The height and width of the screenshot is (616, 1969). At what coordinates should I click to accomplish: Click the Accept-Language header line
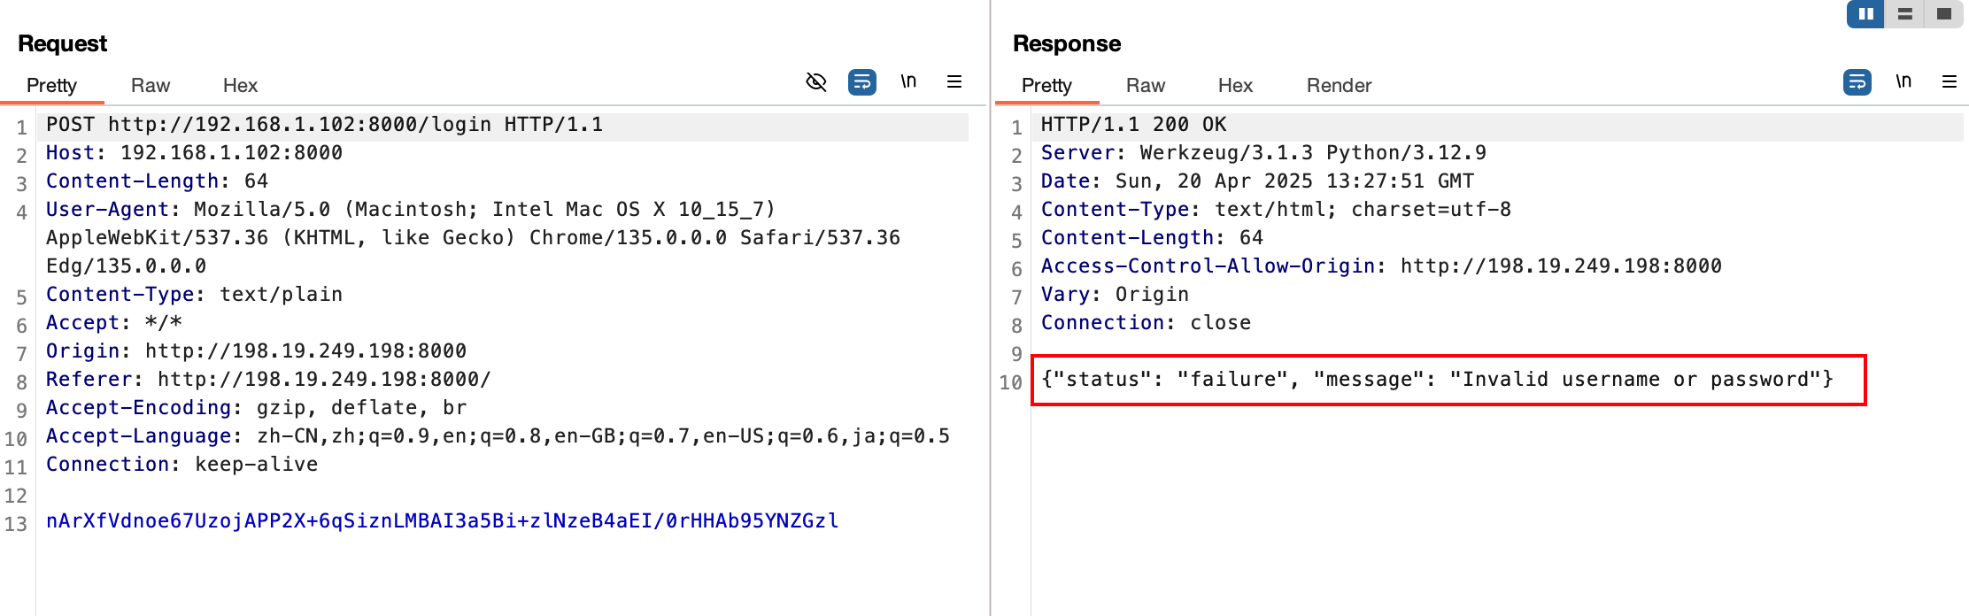click(x=498, y=436)
